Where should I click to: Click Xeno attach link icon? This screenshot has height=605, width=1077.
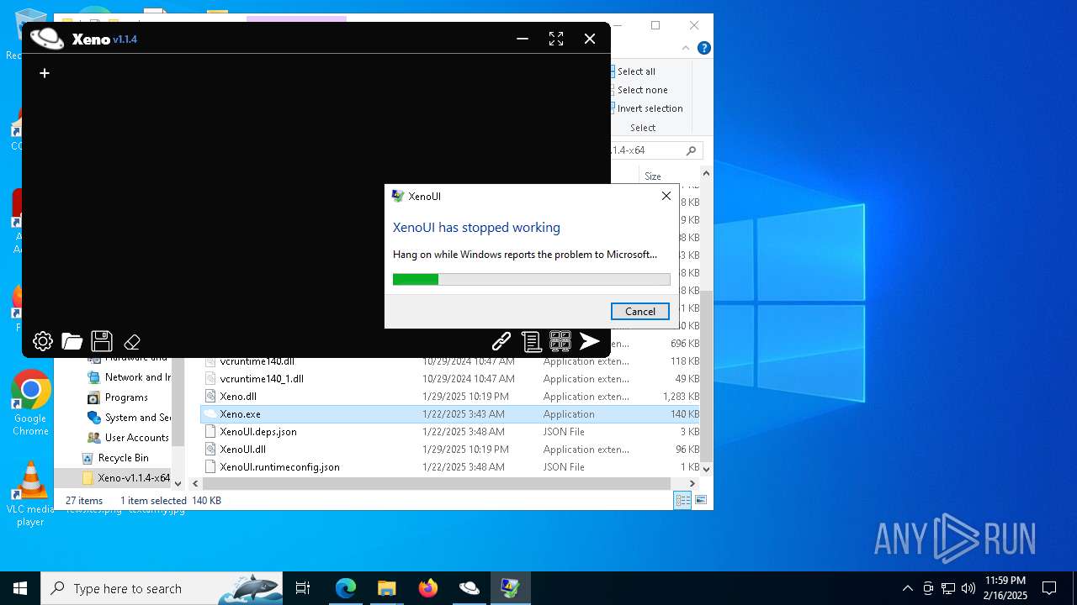[x=501, y=341]
